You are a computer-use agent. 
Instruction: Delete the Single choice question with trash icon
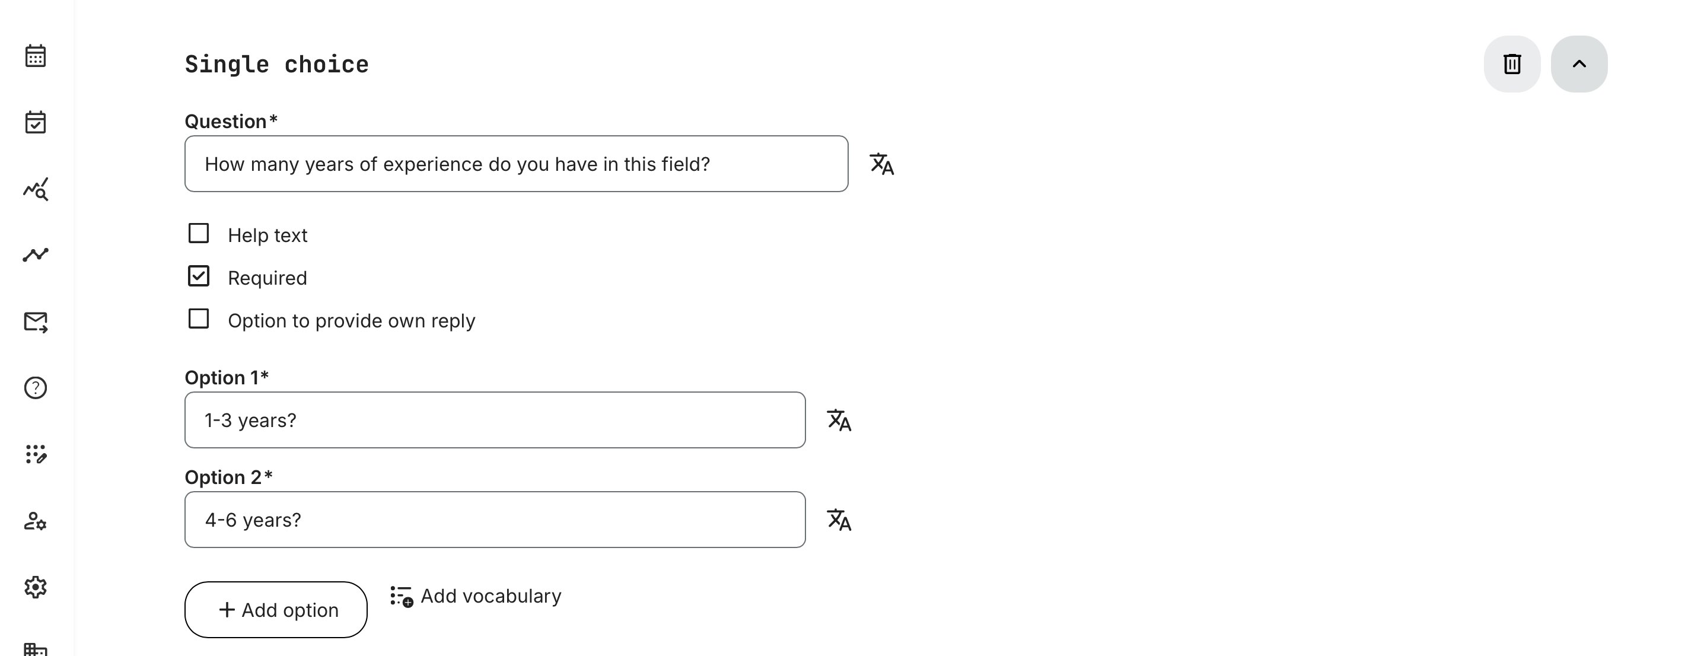(1512, 64)
